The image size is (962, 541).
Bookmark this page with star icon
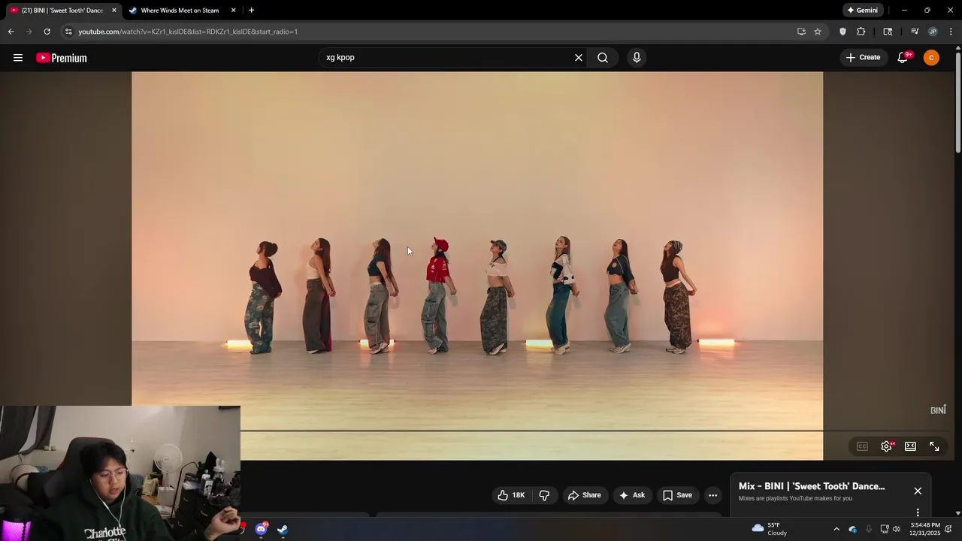818,32
